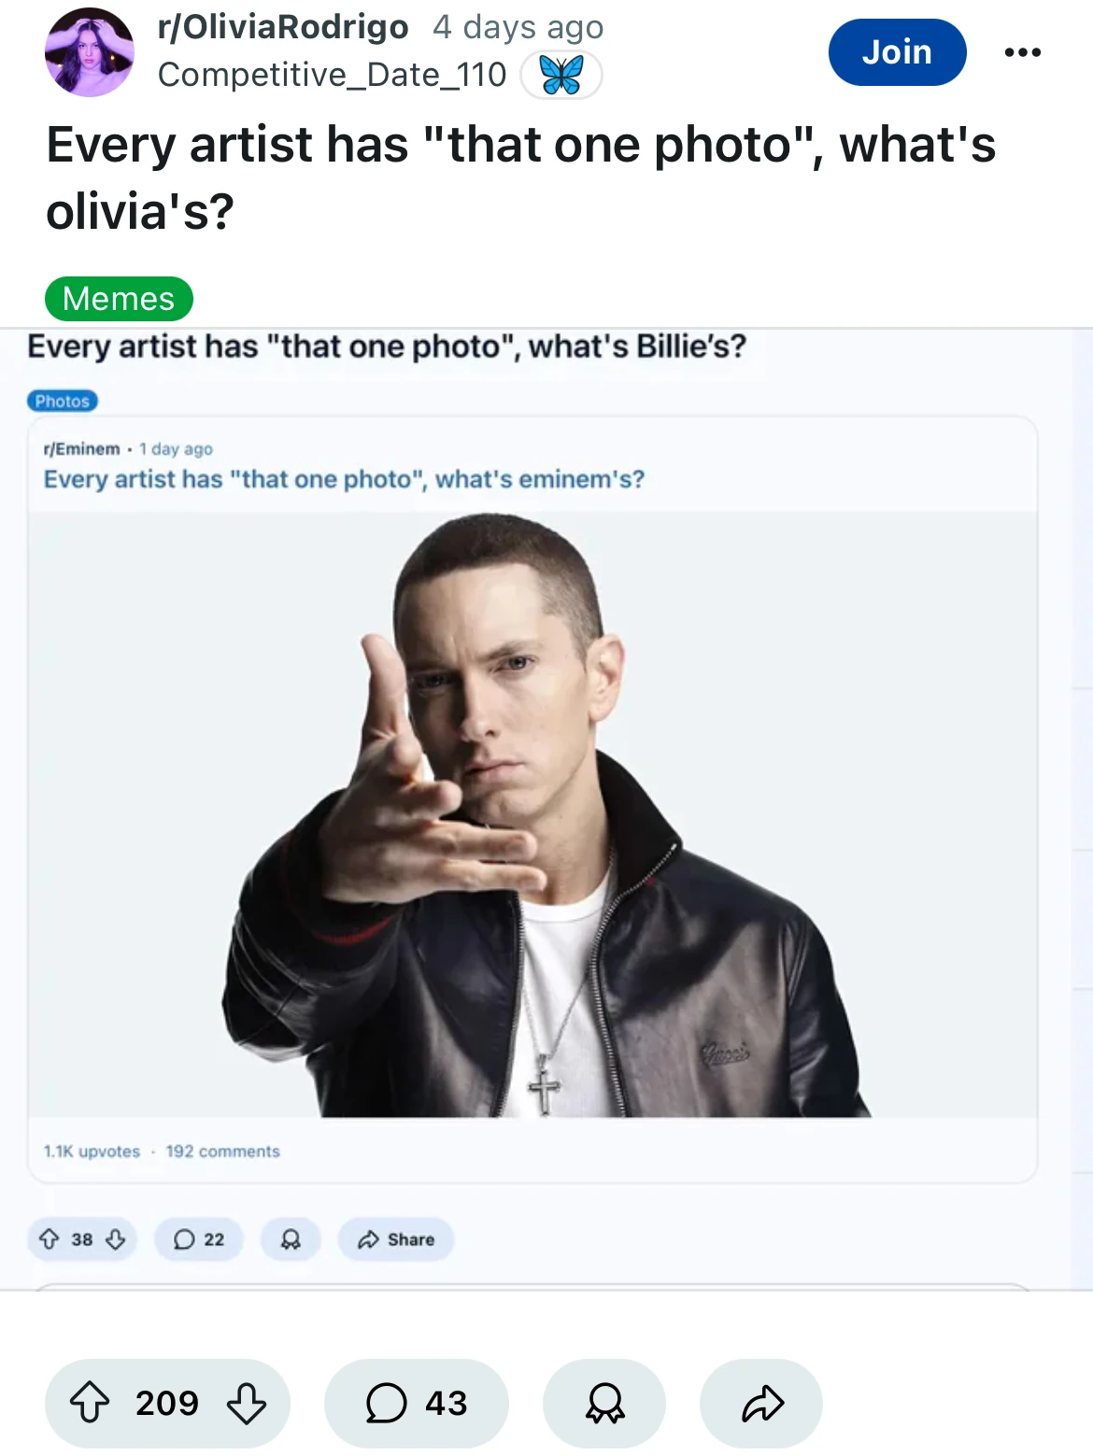Screen dimensions: 1093x1456
Task: Click the Share button on the embedded post
Action: 396,1239
